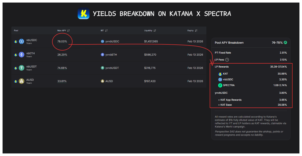Screen dimensions: 302x156
Task: Click the PT Fixed Rate label
Action: [x=223, y=53]
